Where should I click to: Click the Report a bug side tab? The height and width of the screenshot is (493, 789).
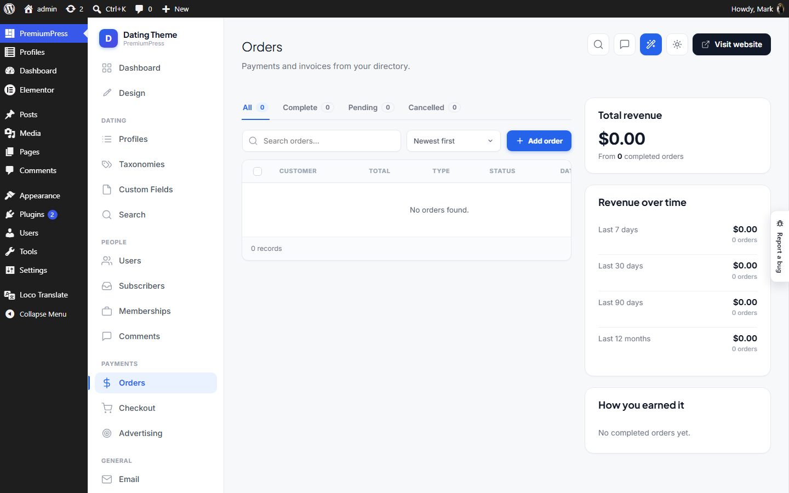780,246
